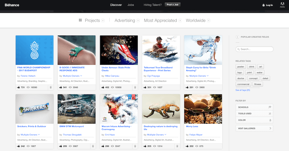Expand Multiple Owners on Destroying nature card
289x151 pixels.
[166, 135]
